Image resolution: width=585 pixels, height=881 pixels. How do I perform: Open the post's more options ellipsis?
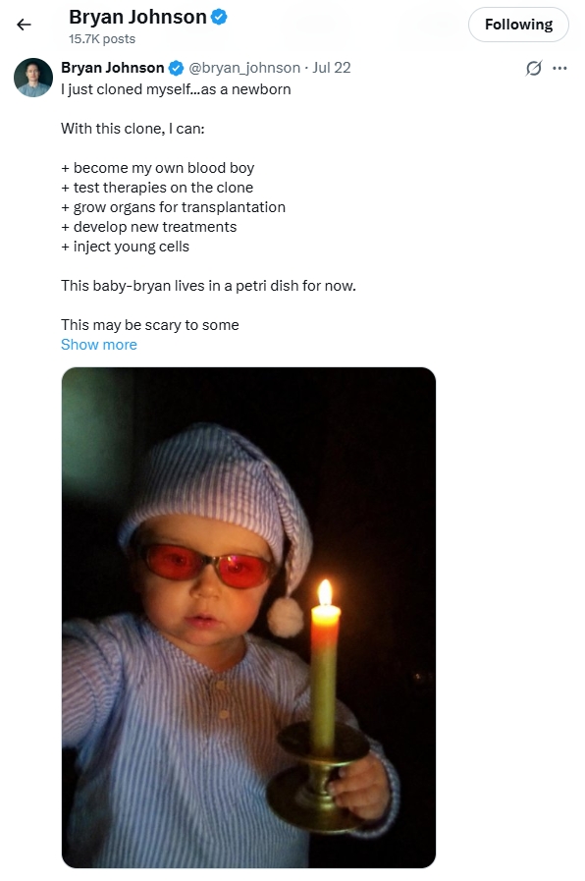(x=559, y=68)
